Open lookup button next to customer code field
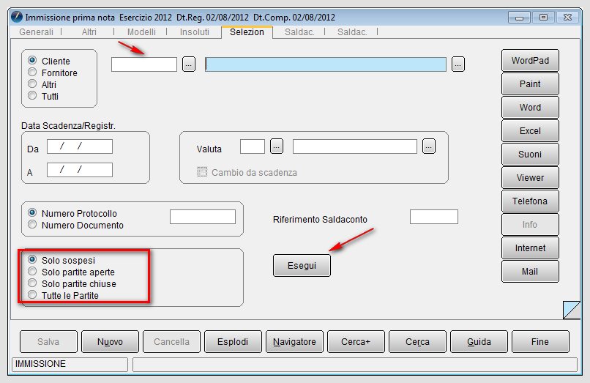This screenshot has height=383, width=590. coord(189,64)
